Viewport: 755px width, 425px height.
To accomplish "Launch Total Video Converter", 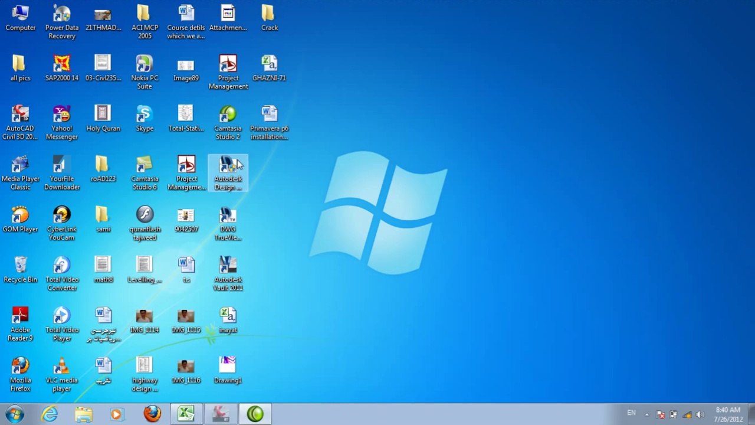I will [x=62, y=274].
